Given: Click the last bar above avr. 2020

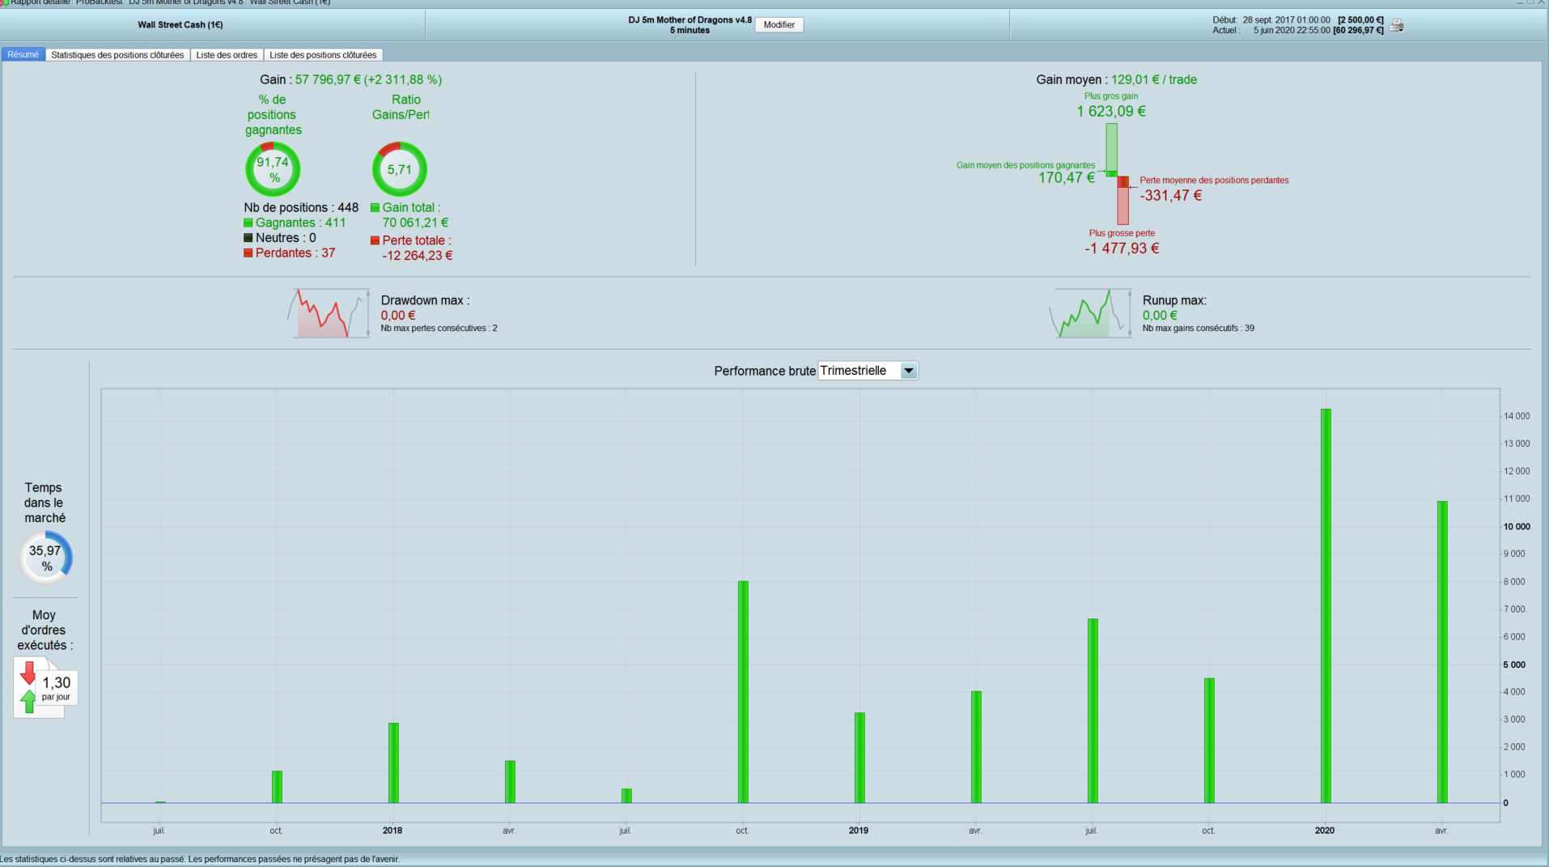Looking at the screenshot, I should coord(1442,652).
